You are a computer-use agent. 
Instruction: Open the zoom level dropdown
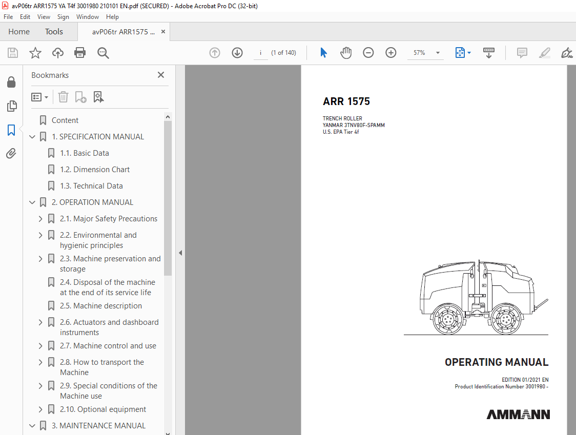(x=438, y=53)
